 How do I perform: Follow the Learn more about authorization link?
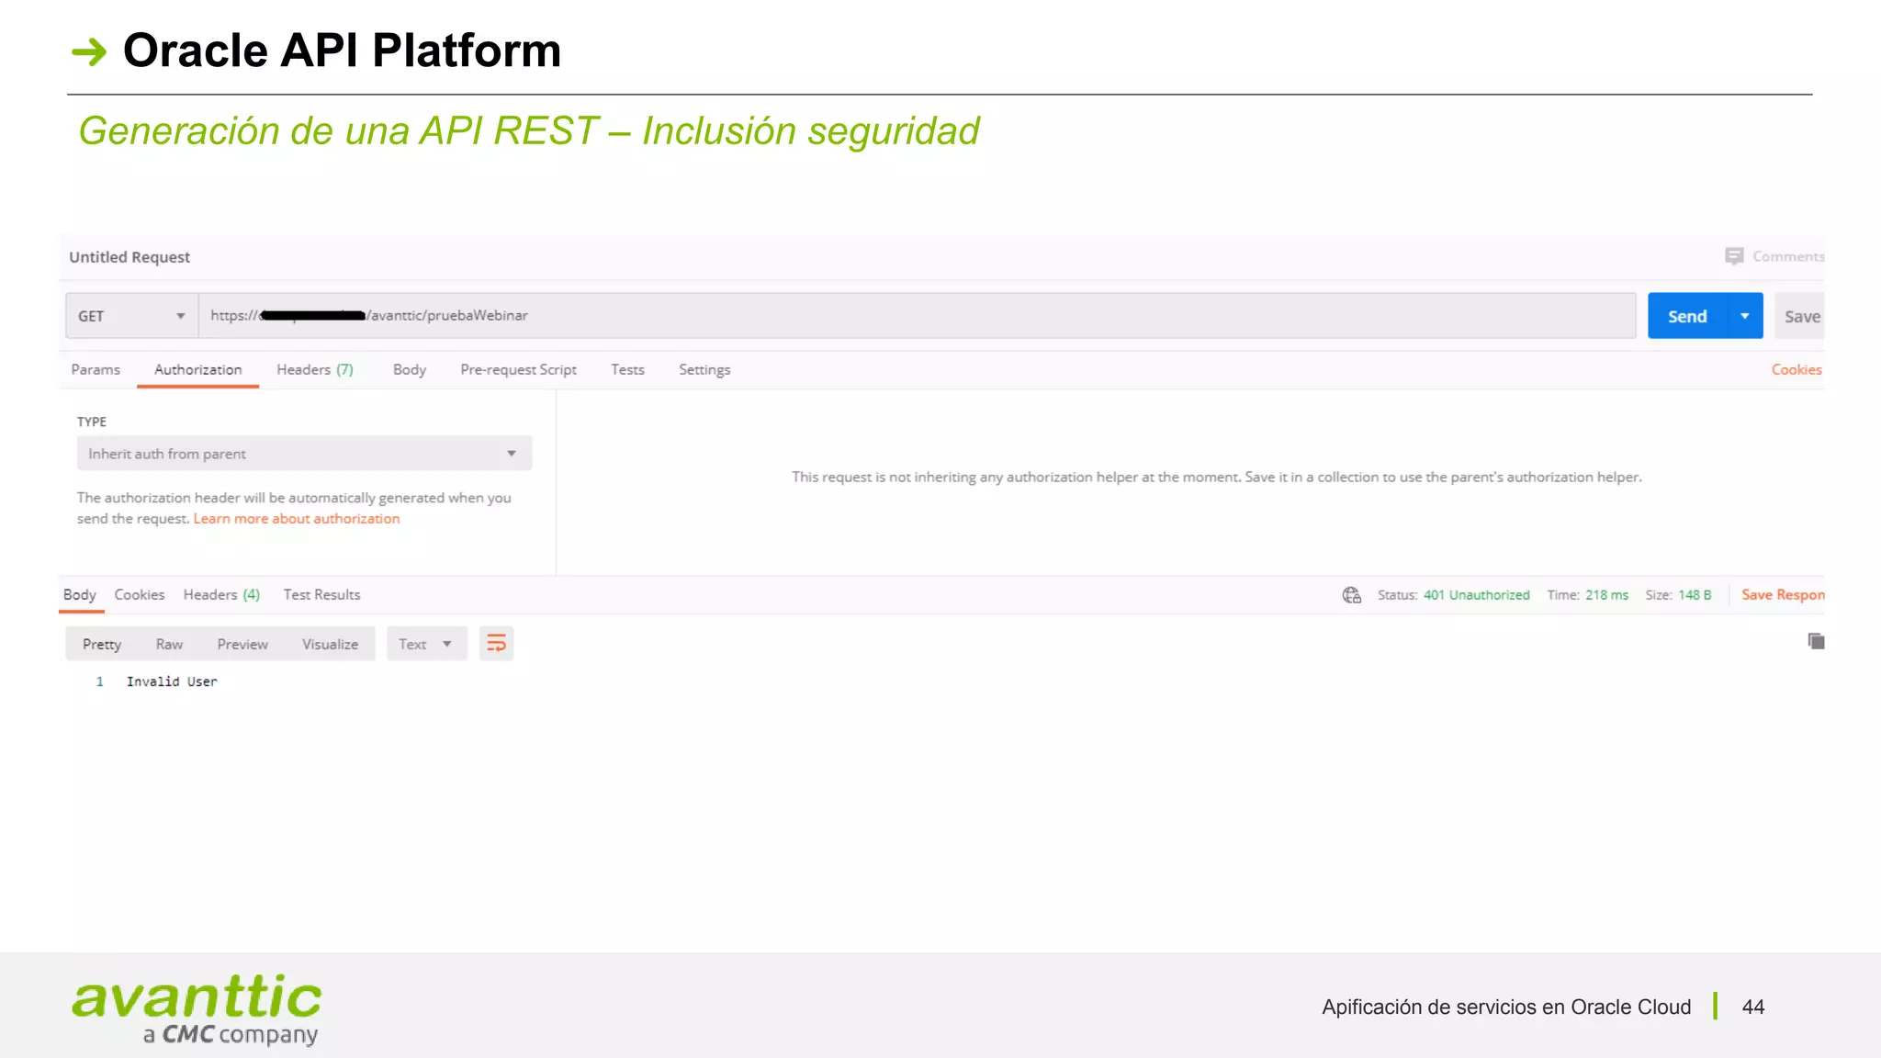[x=297, y=519]
